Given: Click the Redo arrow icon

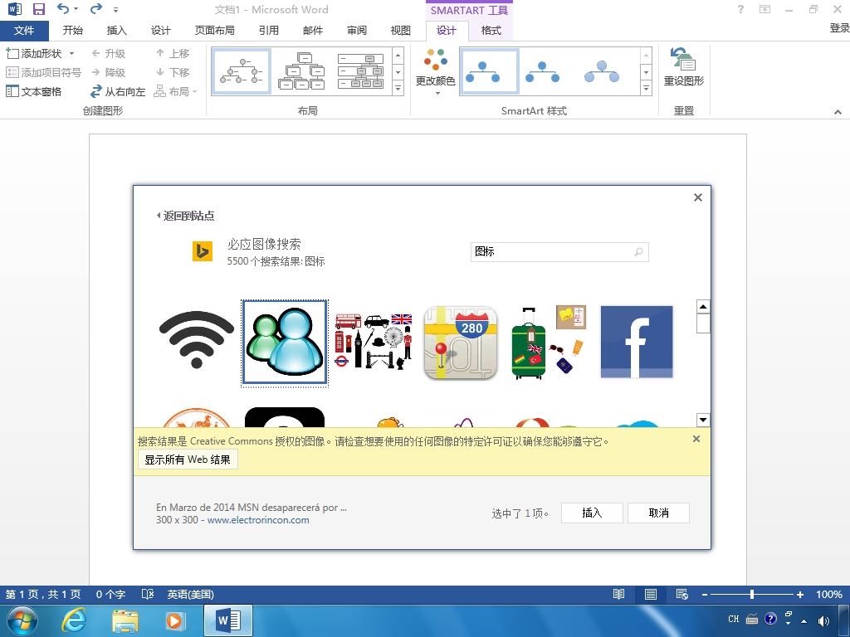Looking at the screenshot, I should 96,8.
